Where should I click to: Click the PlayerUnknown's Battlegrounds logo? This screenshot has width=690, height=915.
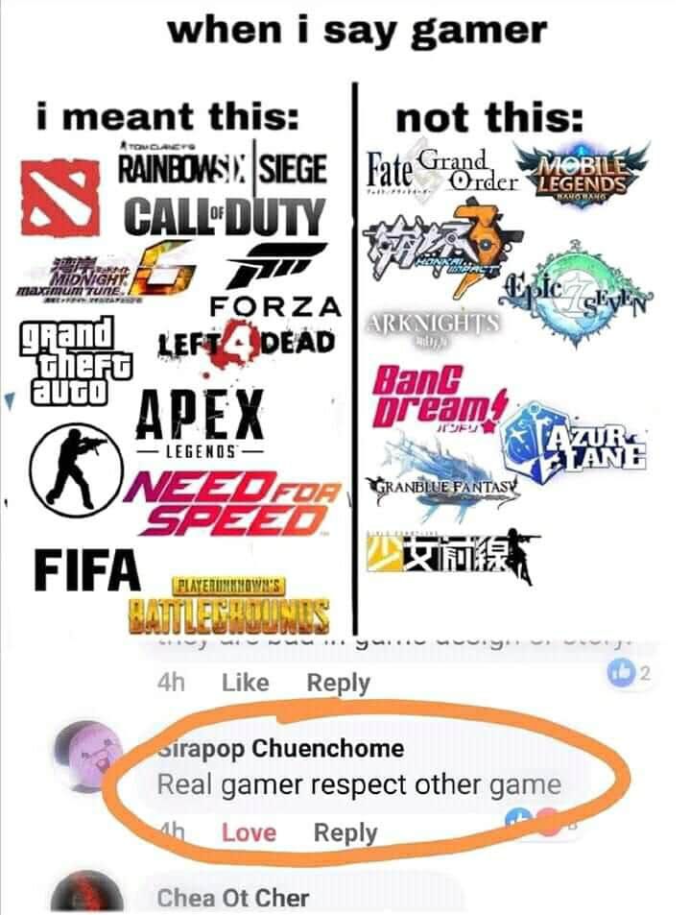point(228,605)
